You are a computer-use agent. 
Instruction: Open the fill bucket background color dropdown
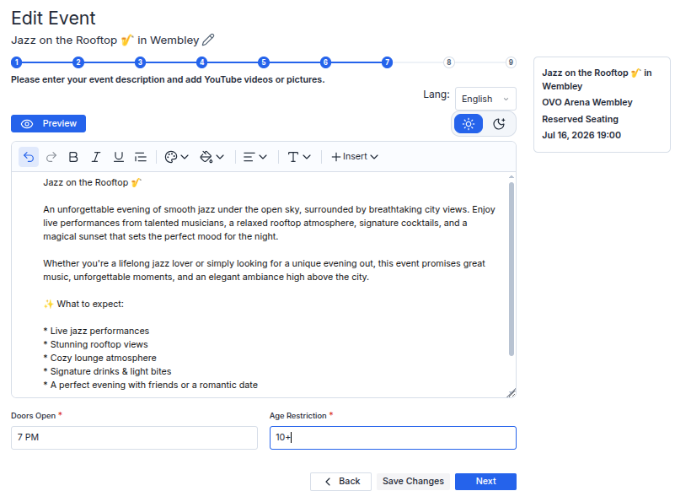click(212, 157)
